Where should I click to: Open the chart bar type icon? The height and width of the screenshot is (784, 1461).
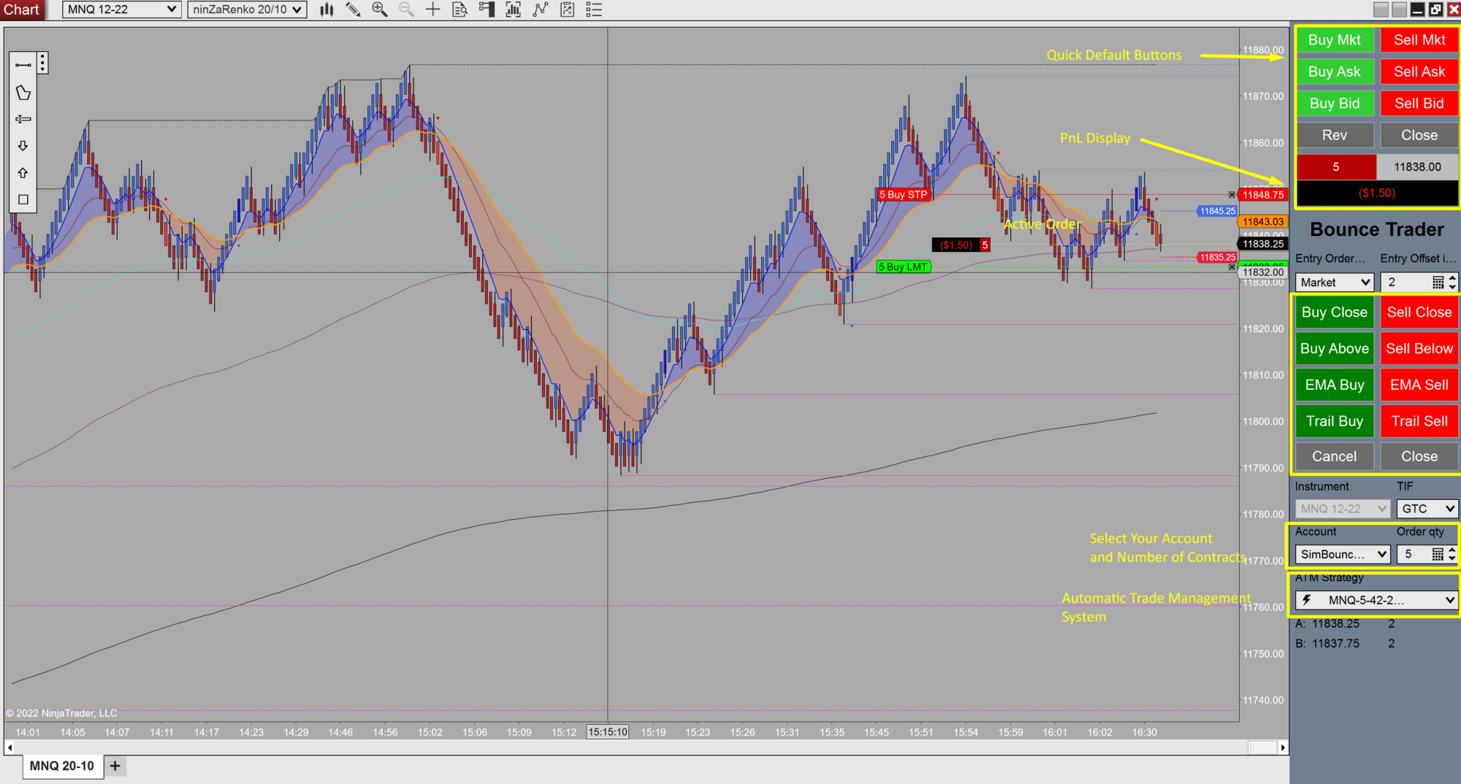click(x=327, y=9)
